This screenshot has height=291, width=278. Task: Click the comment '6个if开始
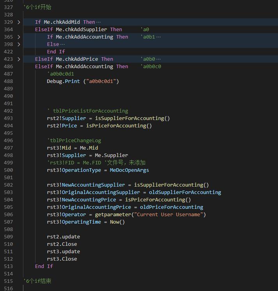tap(37, 7)
